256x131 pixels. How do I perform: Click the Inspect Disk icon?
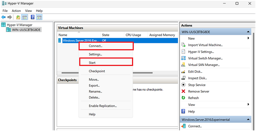(184, 78)
